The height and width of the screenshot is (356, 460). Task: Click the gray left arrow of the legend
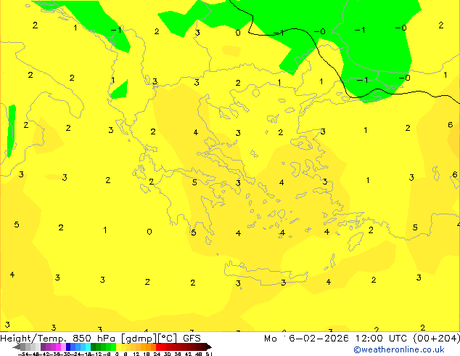[x=17, y=347]
